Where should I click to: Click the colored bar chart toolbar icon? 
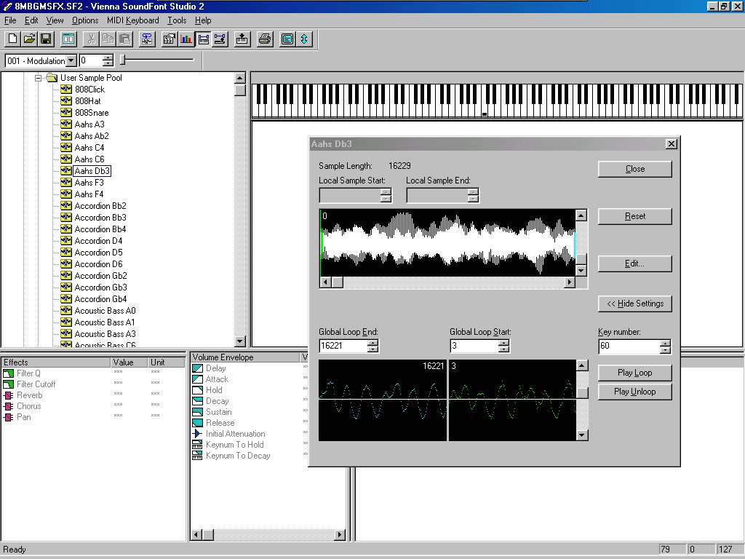pyautogui.click(x=186, y=39)
